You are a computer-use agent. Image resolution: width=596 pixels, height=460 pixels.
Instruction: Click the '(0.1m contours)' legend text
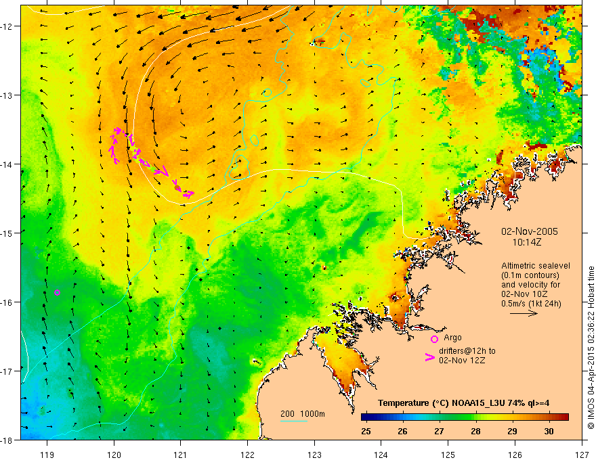[530, 275]
